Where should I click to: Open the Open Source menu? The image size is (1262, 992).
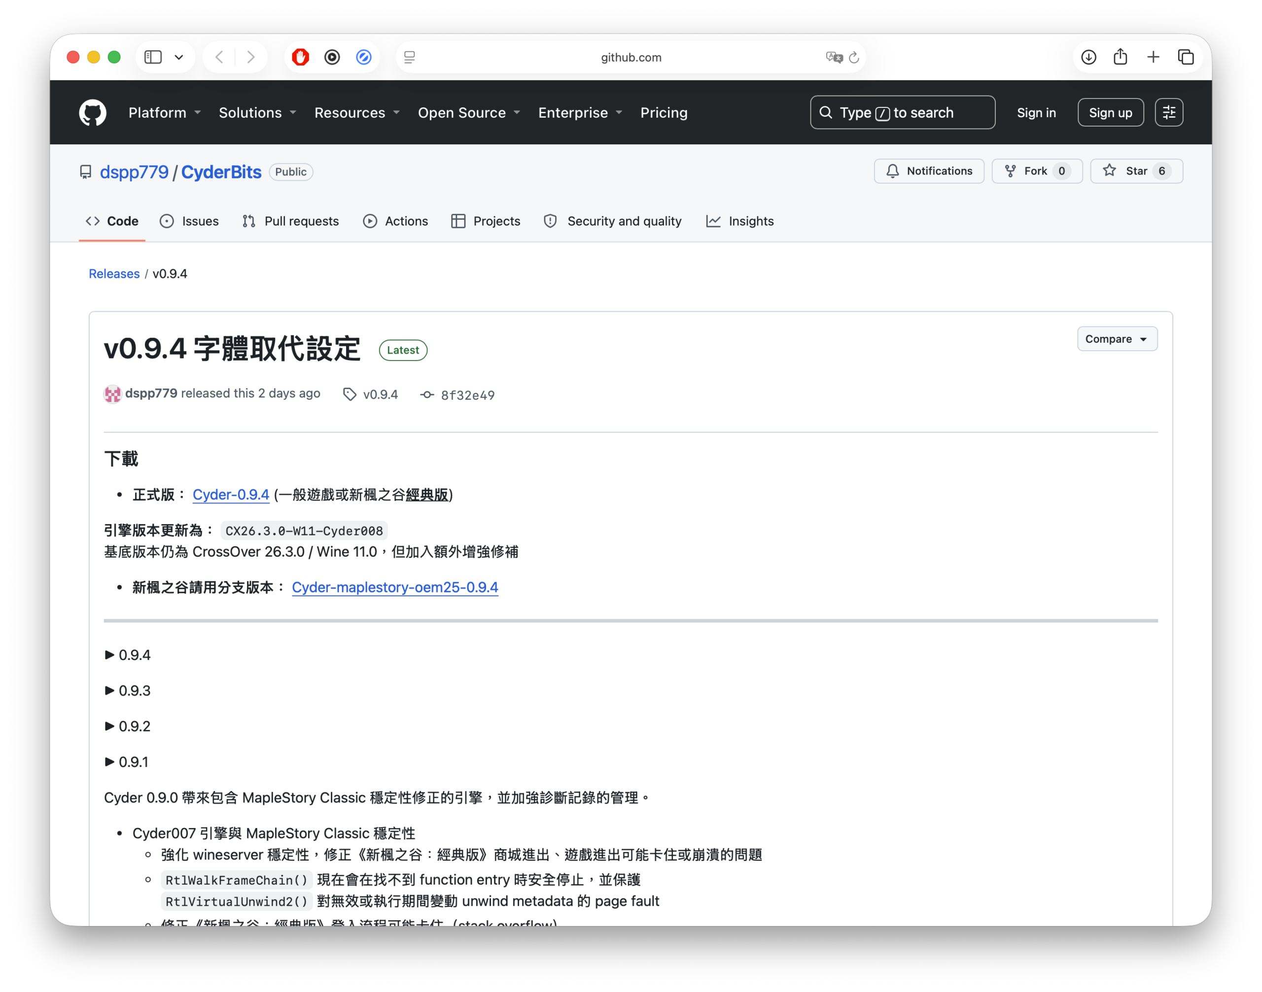tap(468, 113)
